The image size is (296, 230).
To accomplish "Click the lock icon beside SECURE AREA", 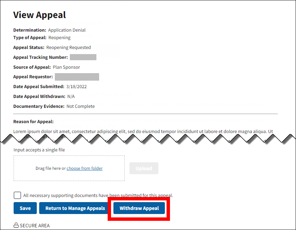I will point(16,225).
